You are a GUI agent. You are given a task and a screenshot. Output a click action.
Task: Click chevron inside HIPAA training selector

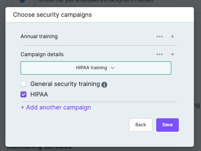pos(113,68)
